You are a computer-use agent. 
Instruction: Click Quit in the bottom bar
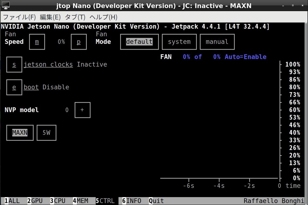click(x=156, y=201)
